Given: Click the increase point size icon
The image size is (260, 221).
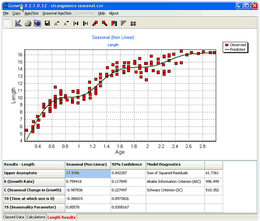Looking at the screenshot, I should pyautogui.click(x=95, y=23).
